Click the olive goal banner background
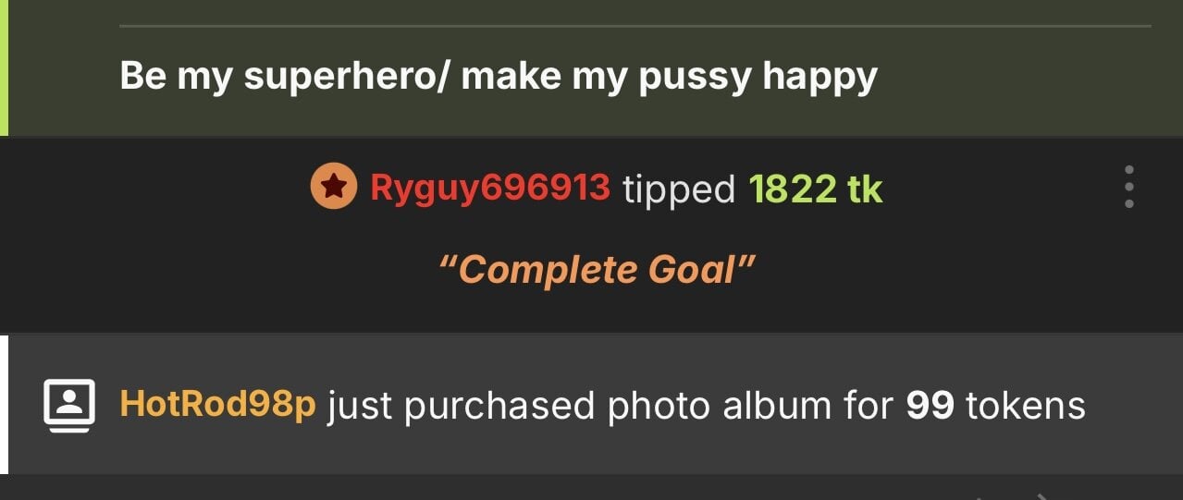Screen dimensions: 1183x500 1017,83
